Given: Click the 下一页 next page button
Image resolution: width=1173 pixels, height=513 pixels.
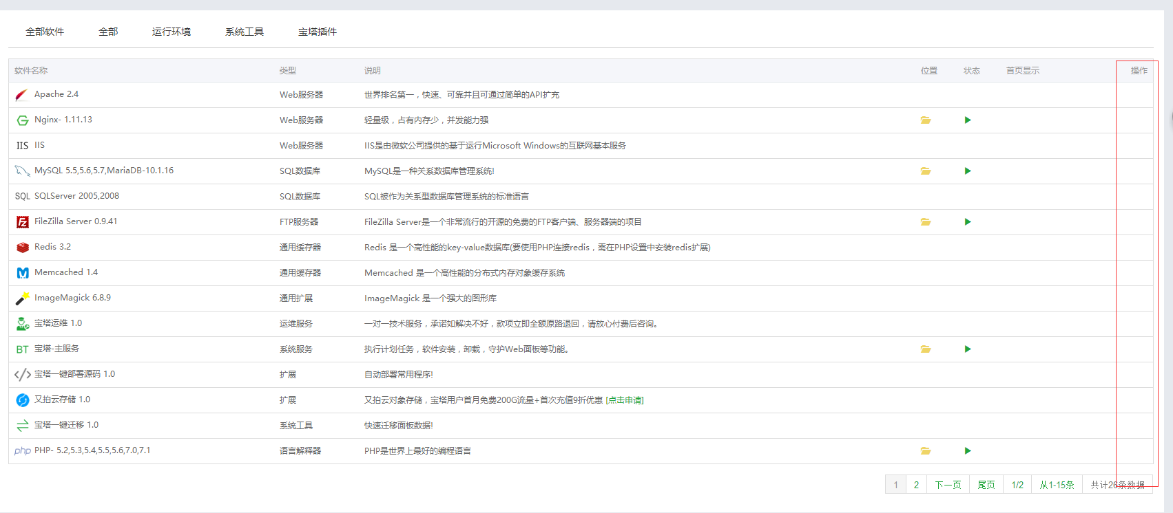Looking at the screenshot, I should tap(948, 485).
